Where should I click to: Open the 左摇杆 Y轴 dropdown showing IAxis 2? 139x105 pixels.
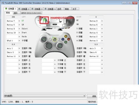tap(13, 52)
